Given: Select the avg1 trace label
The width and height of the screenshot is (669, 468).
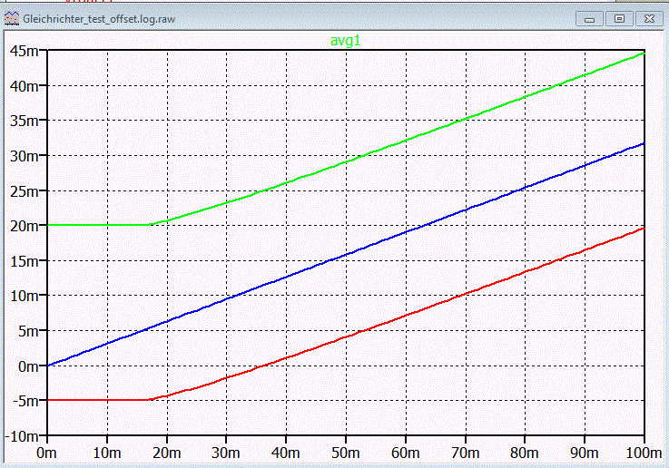Looking at the screenshot, I should tap(346, 41).
